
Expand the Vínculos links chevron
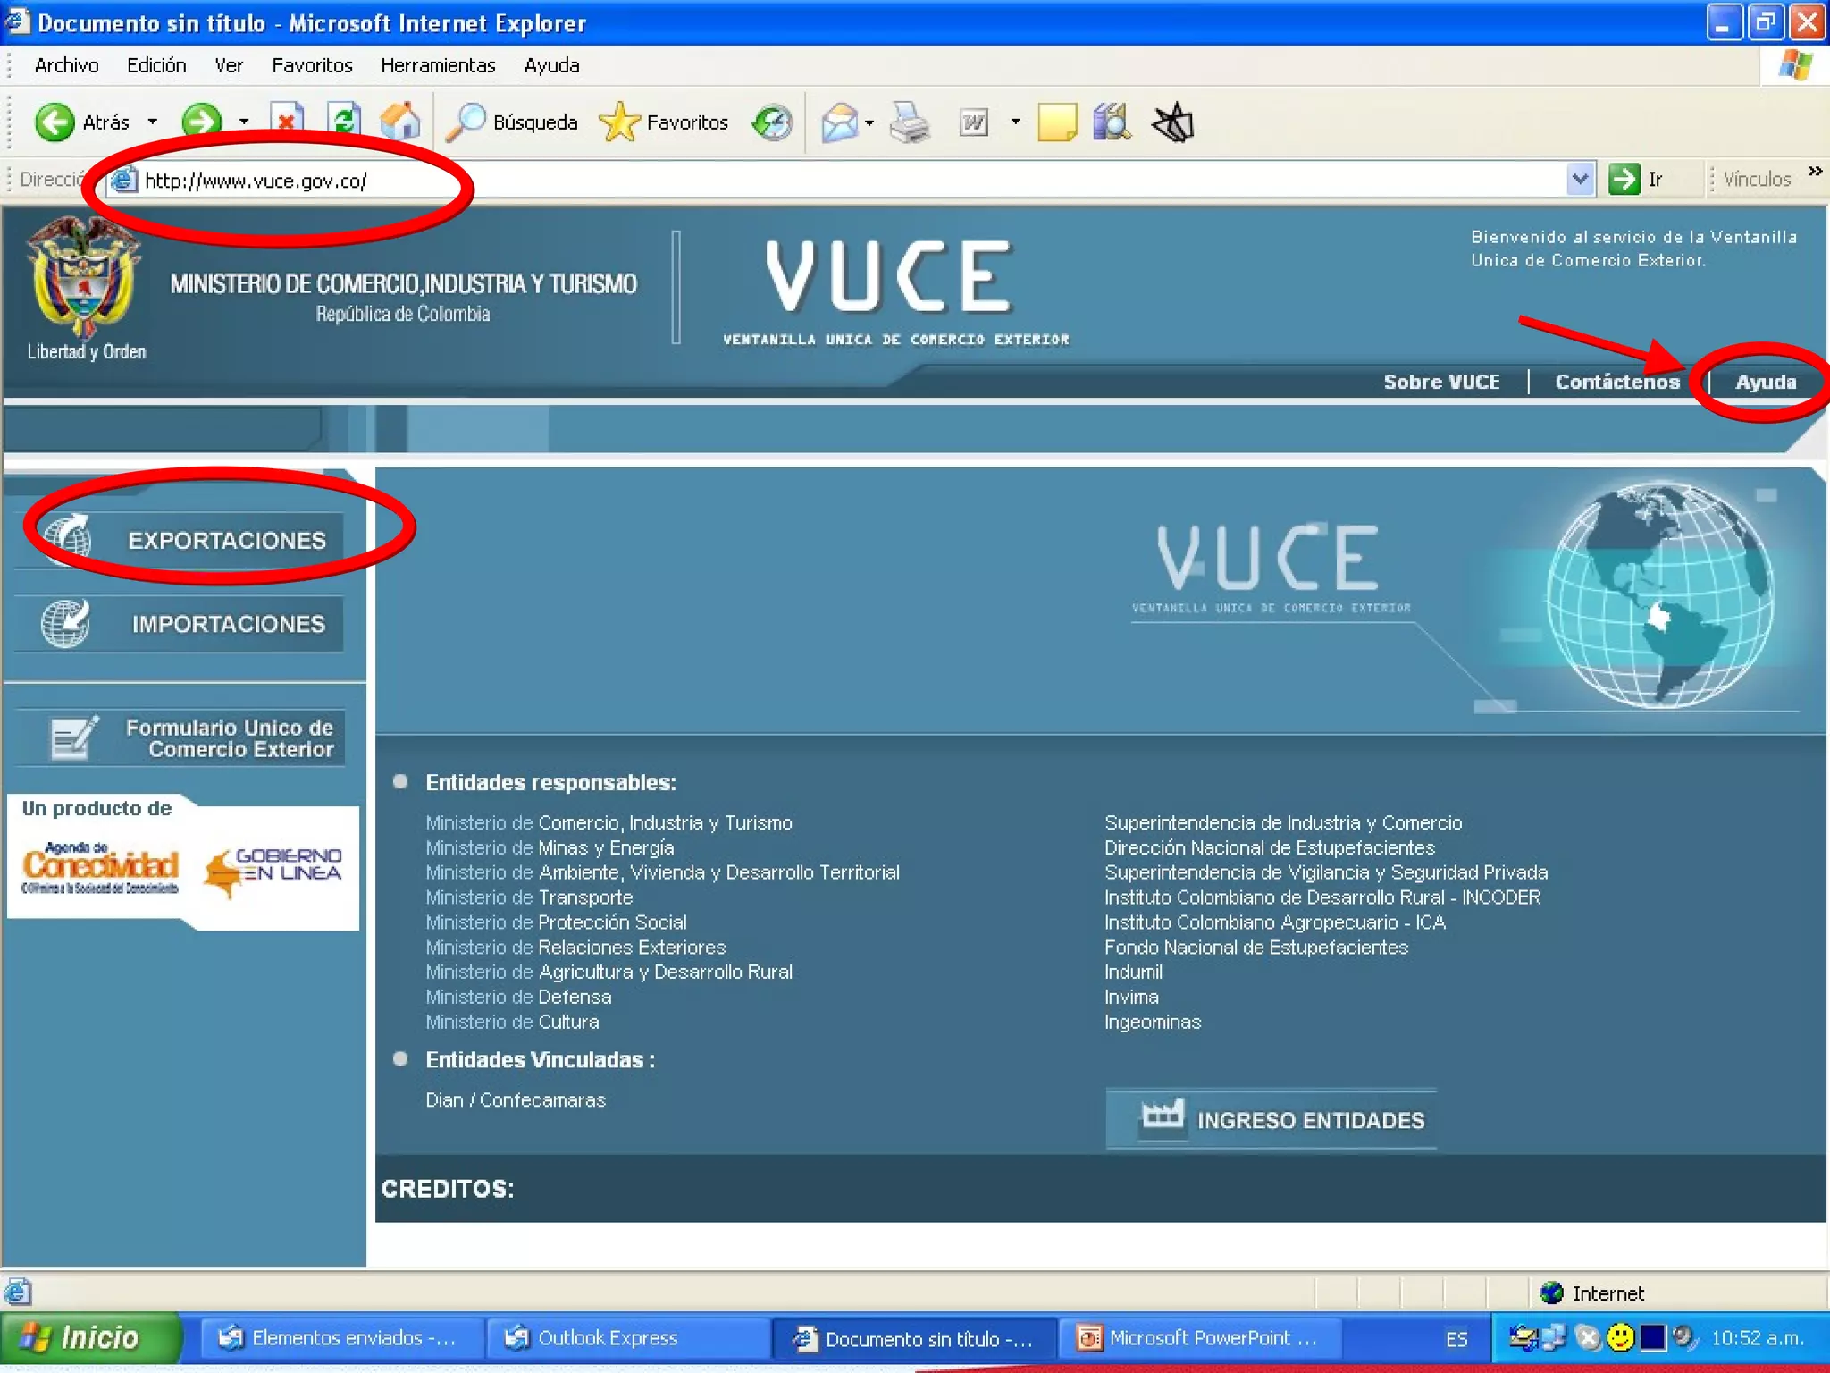pyautogui.click(x=1815, y=172)
